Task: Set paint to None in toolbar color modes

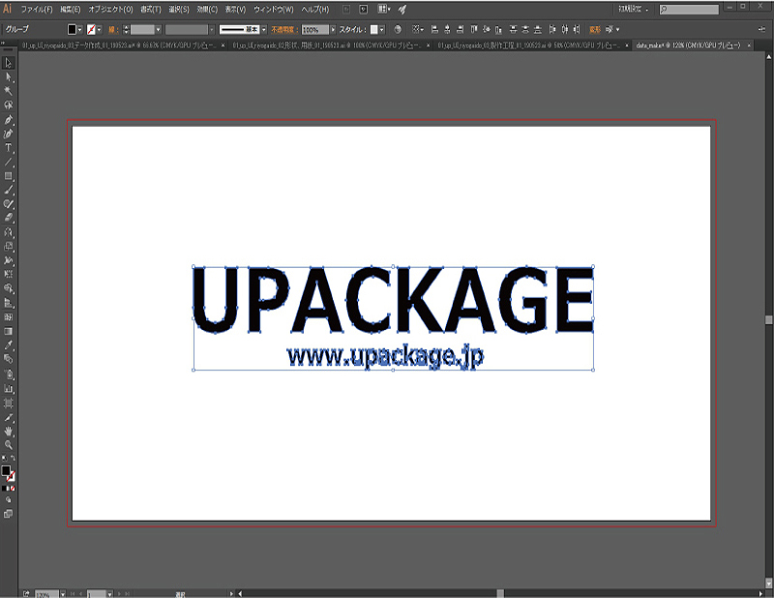Action: click(13, 489)
